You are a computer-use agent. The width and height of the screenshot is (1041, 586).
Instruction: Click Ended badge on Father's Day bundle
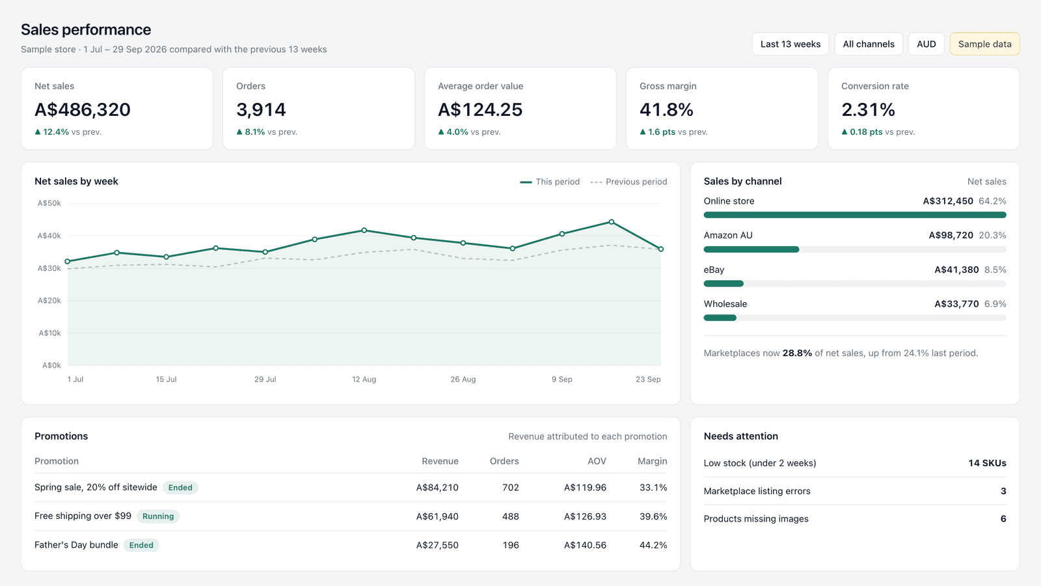pos(141,545)
